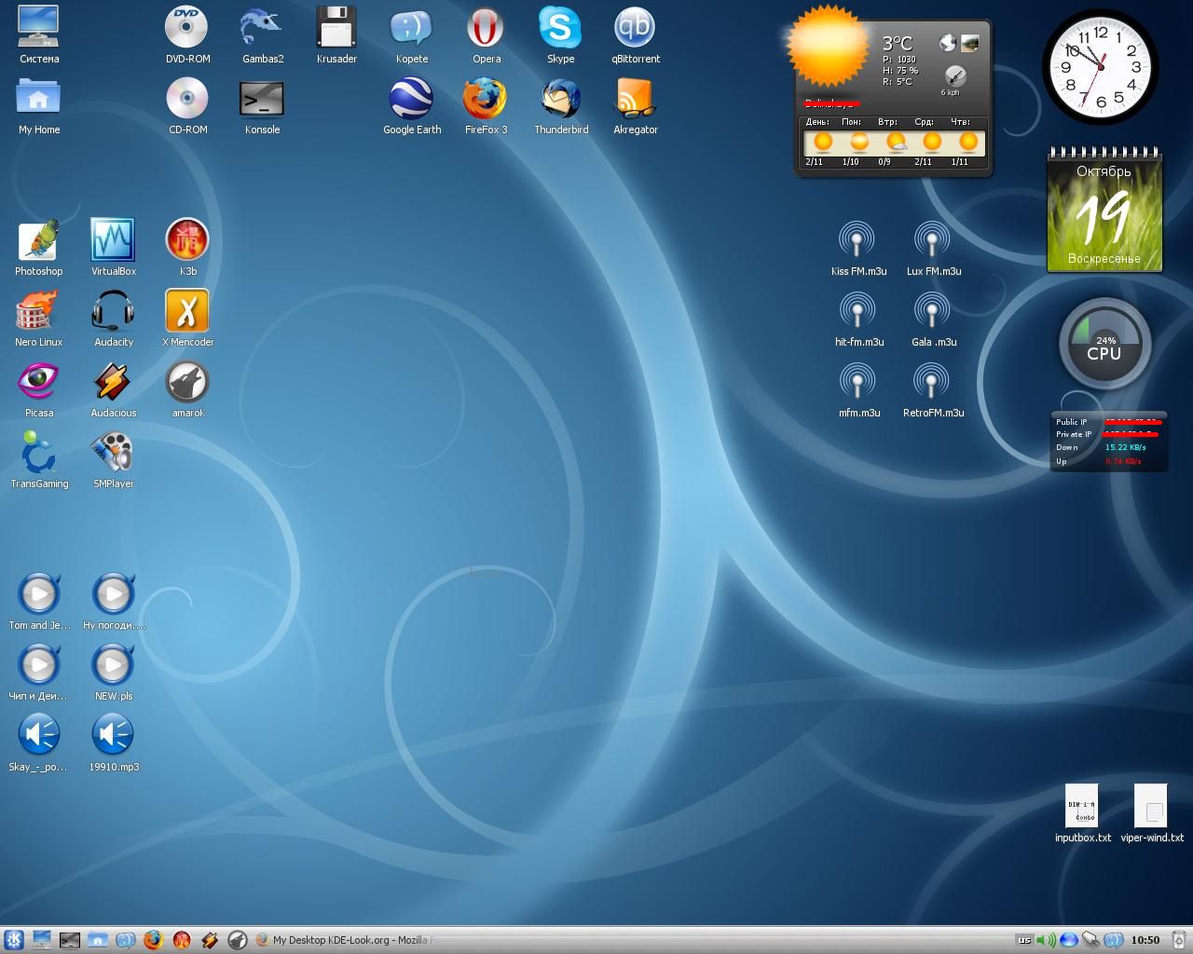Click the 'us' keyboard layout indicator

(x=1024, y=940)
